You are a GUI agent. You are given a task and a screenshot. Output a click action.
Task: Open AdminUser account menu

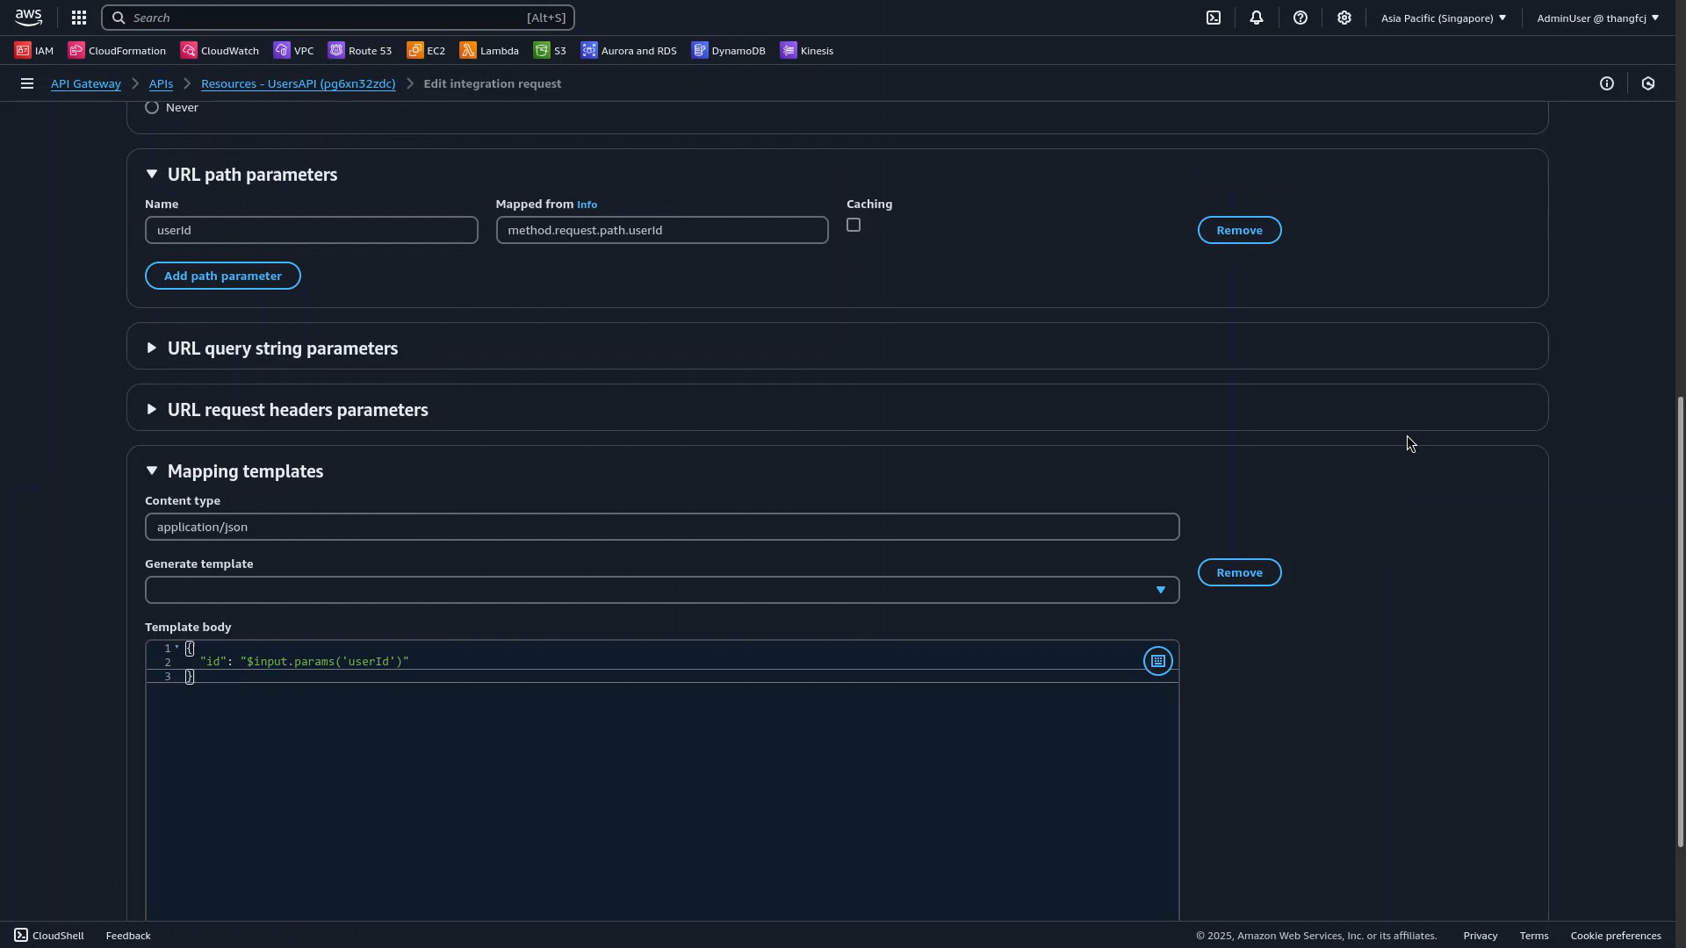click(1597, 18)
